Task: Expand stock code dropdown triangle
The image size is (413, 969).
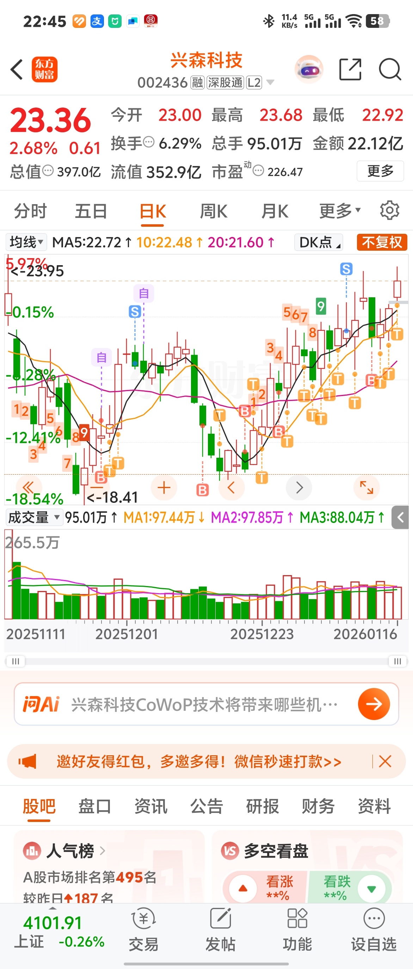Action: (x=270, y=83)
